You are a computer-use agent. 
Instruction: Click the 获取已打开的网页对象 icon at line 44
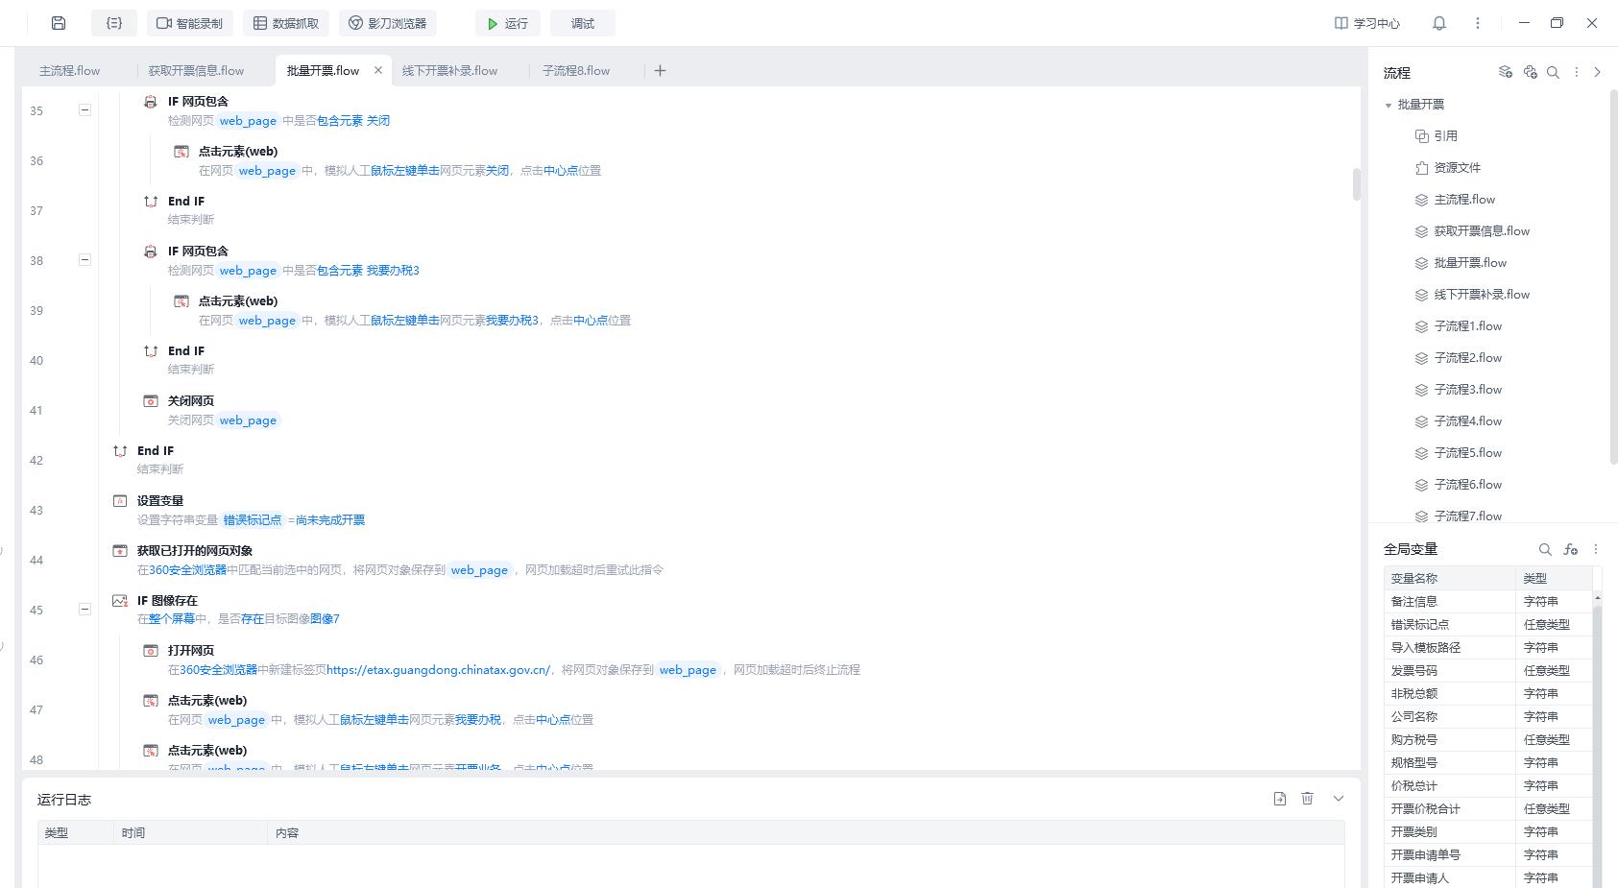pyautogui.click(x=120, y=550)
